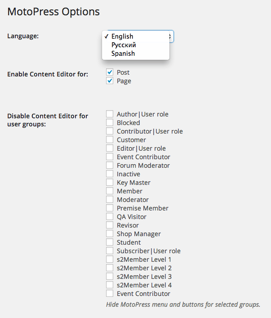This screenshot has width=271, height=318.
Task: Choose Русский from the language list
Action: pos(124,45)
